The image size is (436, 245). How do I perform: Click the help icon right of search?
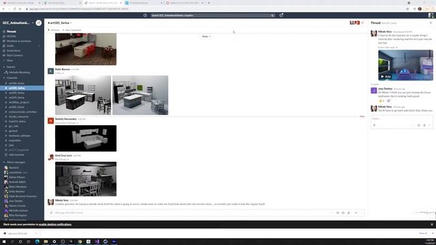[281, 15]
